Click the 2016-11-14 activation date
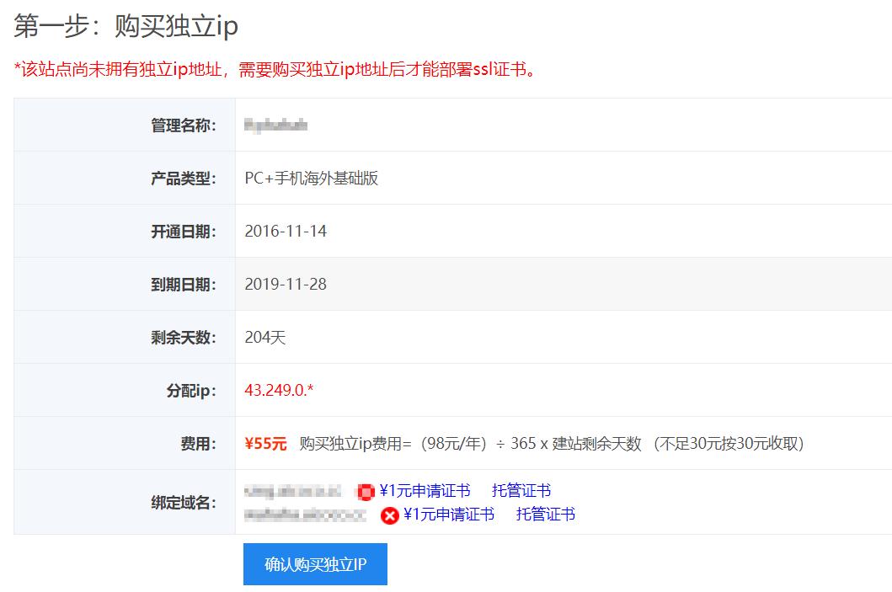The width and height of the screenshot is (892, 592). (286, 231)
